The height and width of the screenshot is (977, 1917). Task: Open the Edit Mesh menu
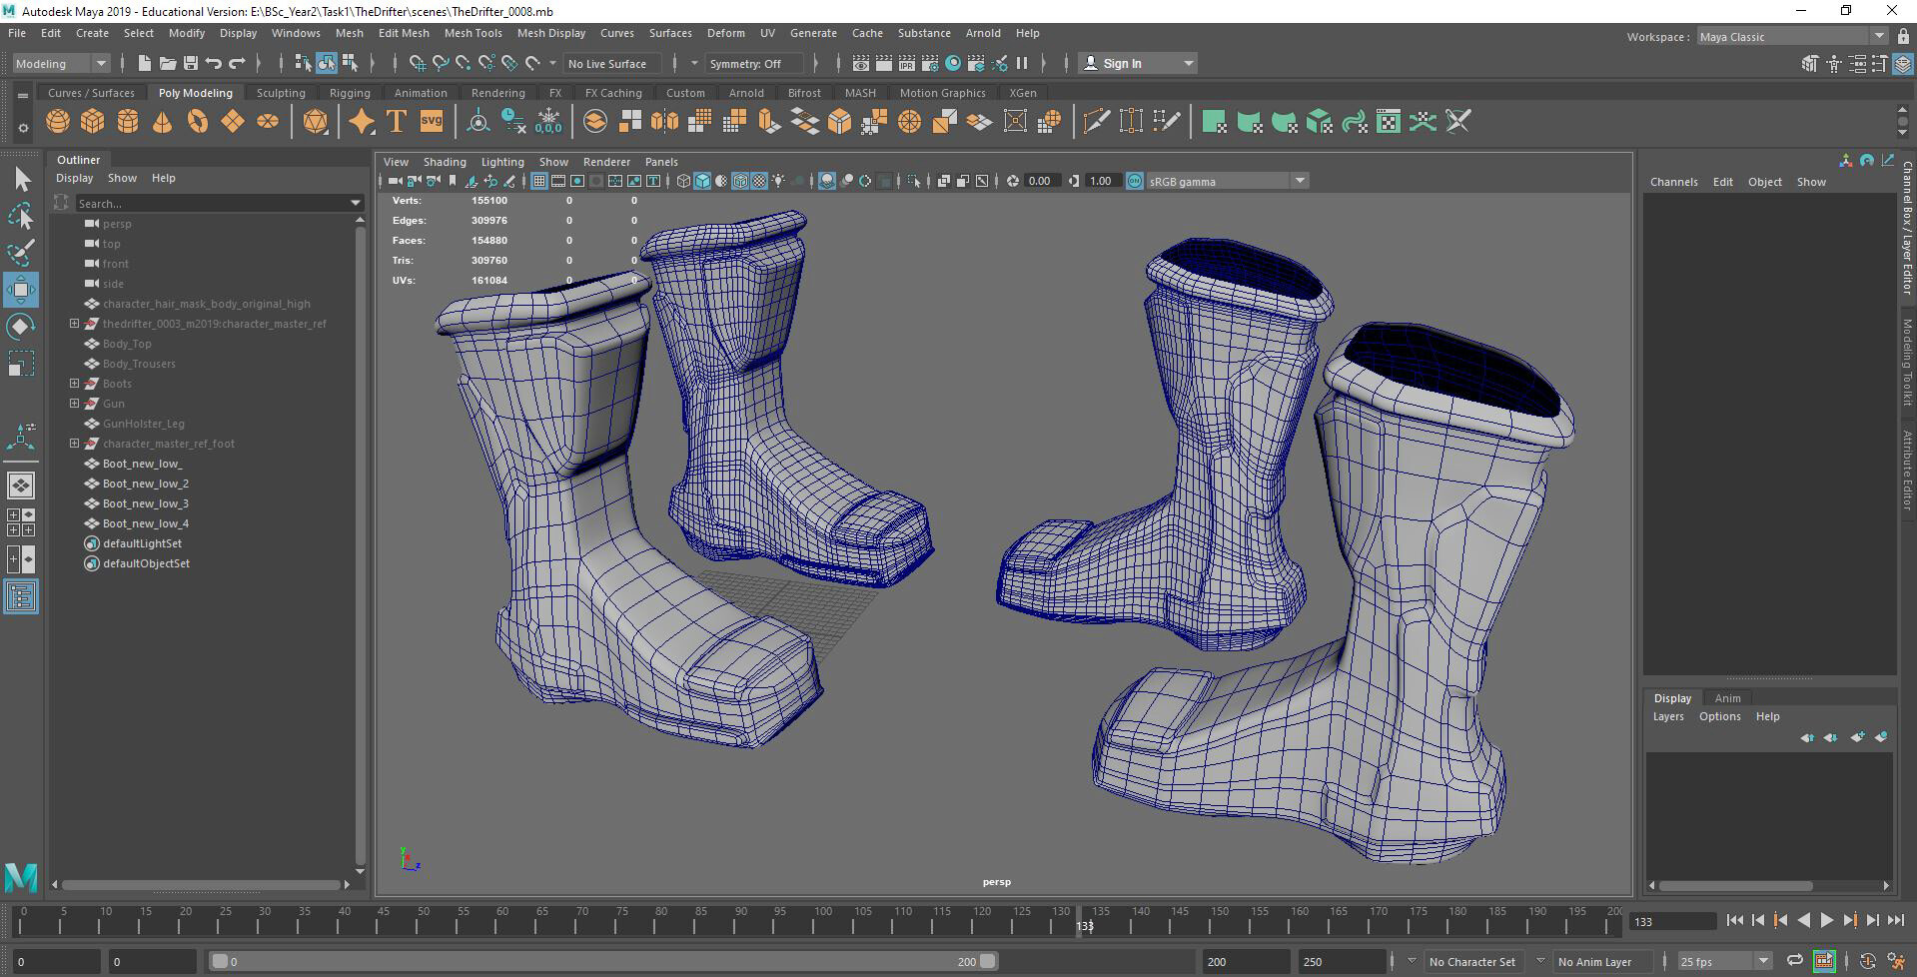(404, 33)
